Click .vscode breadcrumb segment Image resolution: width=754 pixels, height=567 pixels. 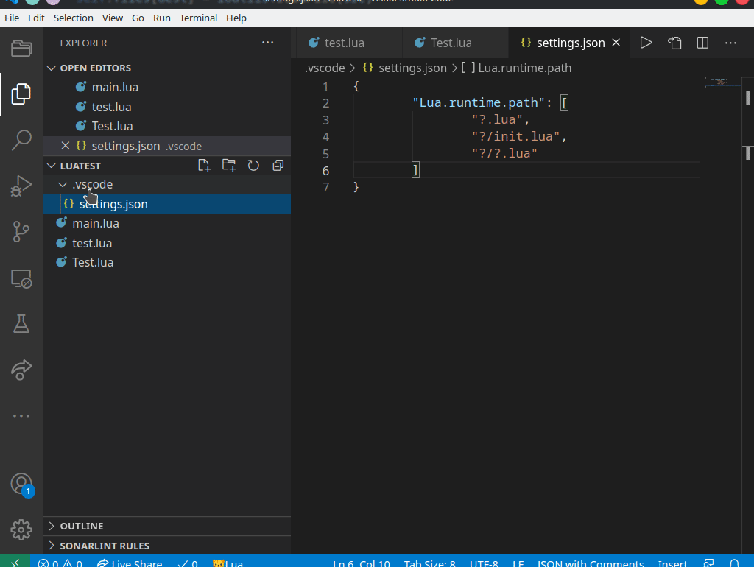[x=325, y=68]
